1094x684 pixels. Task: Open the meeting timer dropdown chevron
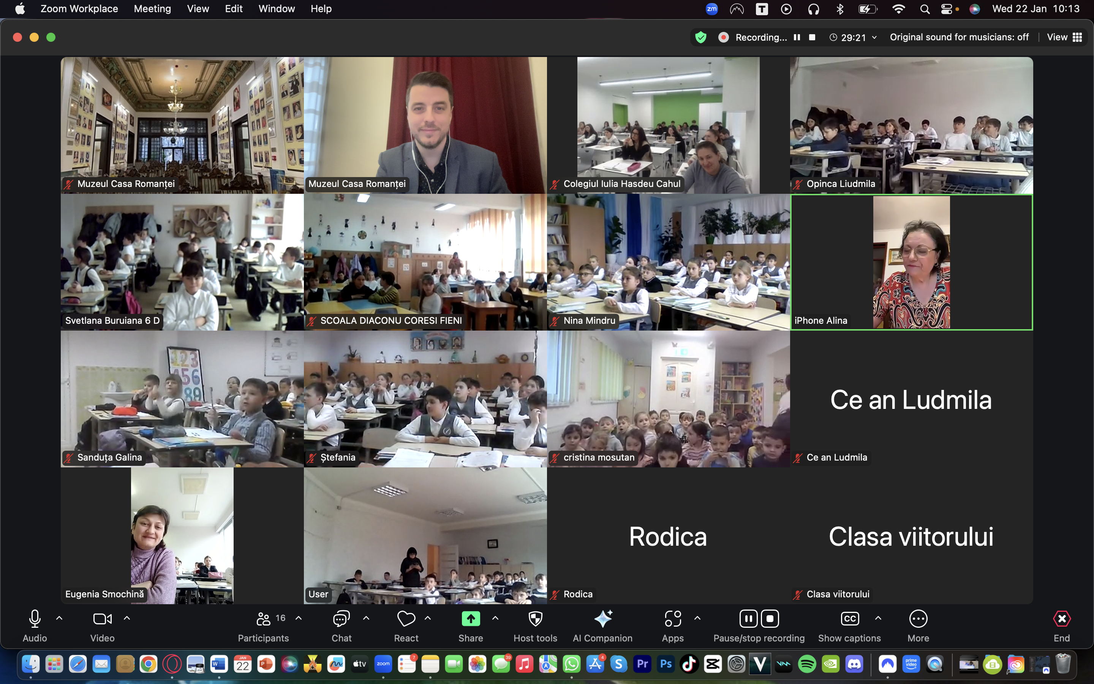pyautogui.click(x=874, y=38)
